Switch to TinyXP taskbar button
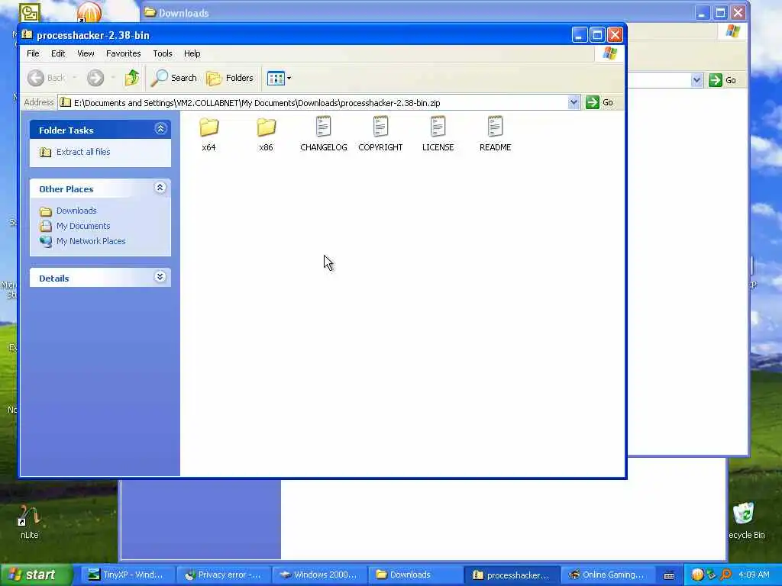 [x=128, y=575]
